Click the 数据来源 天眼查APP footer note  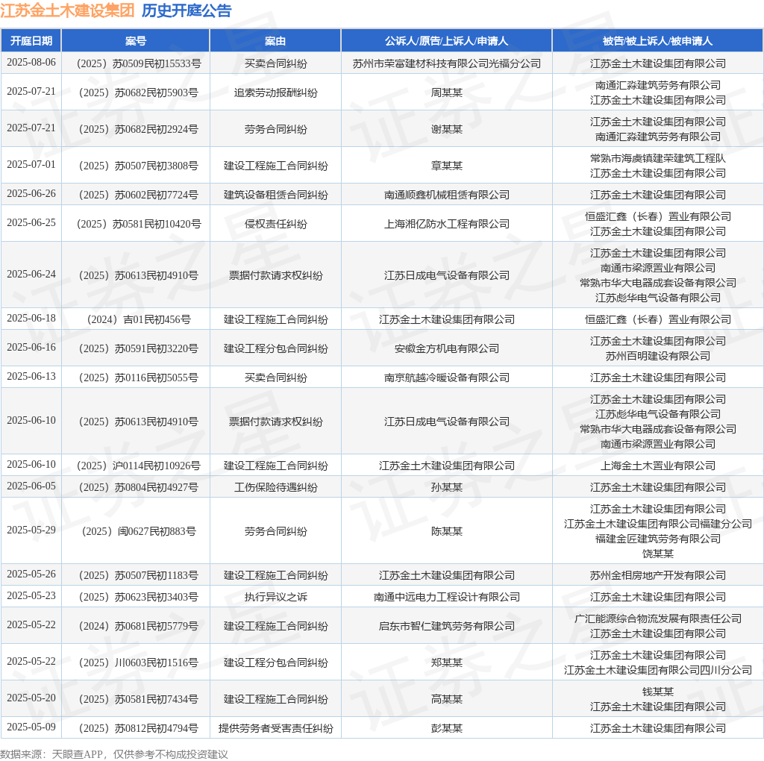(x=114, y=754)
